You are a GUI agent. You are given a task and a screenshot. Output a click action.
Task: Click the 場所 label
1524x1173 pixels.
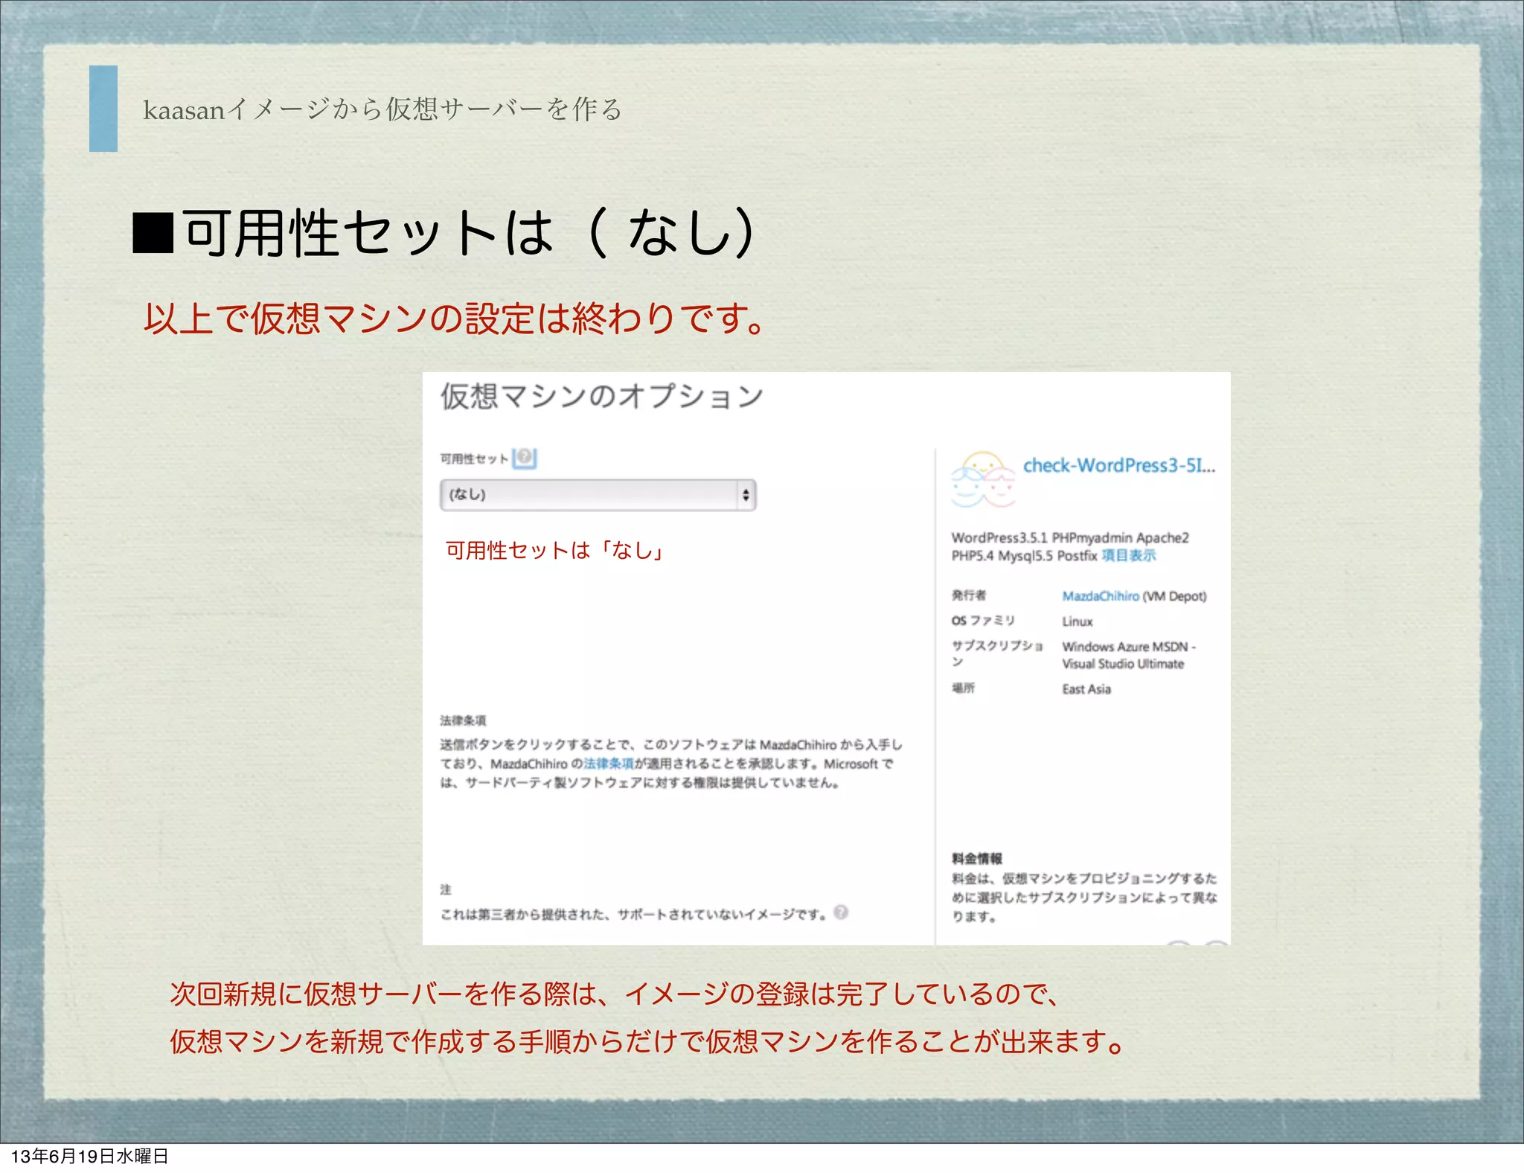[x=963, y=688]
